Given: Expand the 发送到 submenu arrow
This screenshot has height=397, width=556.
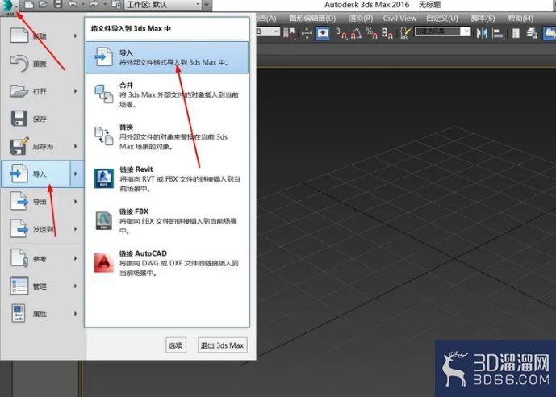Looking at the screenshot, I should tap(76, 229).
